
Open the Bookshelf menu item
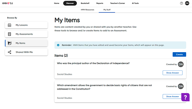(85, 3)
